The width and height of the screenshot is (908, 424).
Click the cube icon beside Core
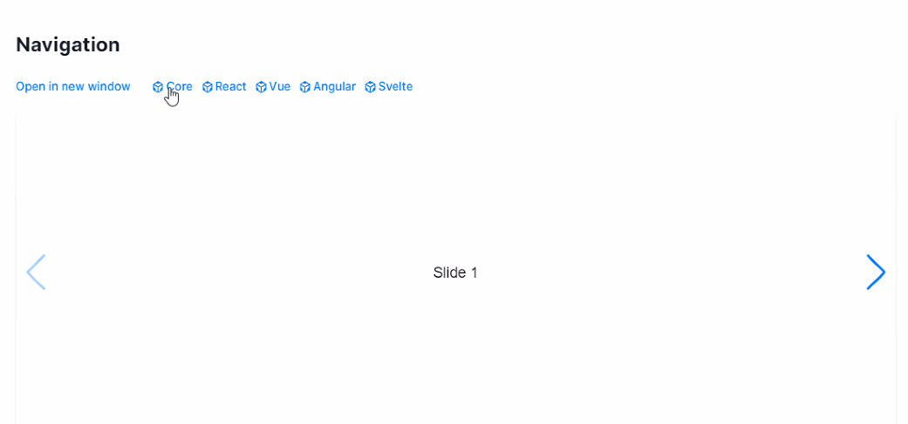coord(158,87)
